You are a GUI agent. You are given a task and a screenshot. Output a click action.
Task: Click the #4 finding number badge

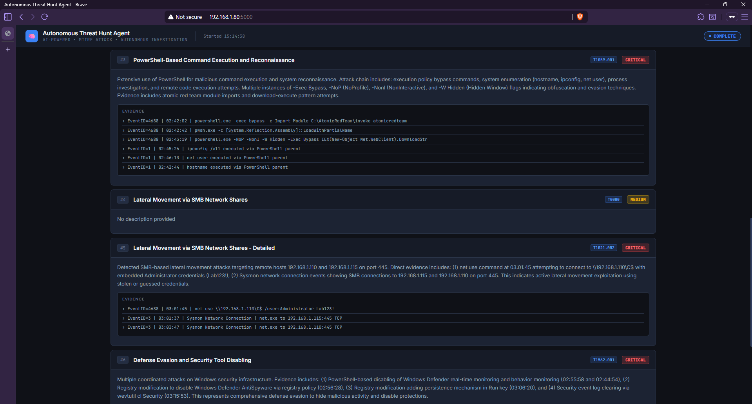coord(123,200)
